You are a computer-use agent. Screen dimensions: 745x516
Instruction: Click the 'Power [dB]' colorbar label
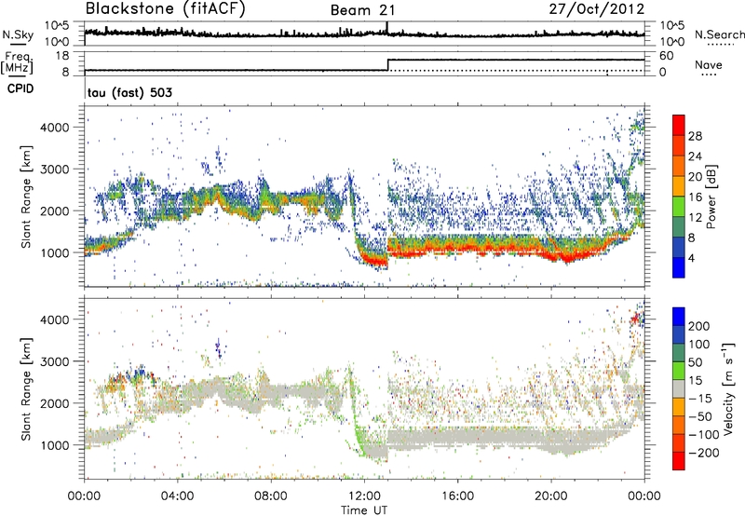[711, 197]
